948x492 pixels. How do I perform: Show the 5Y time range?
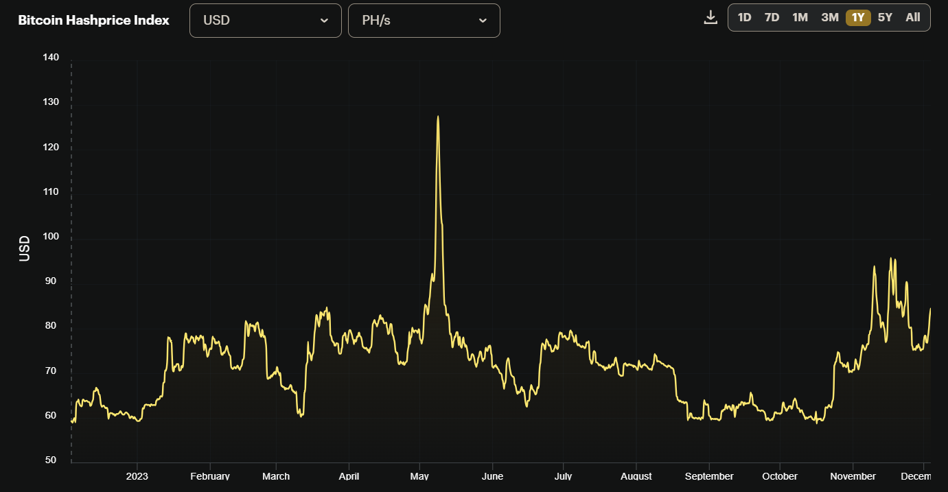point(886,18)
